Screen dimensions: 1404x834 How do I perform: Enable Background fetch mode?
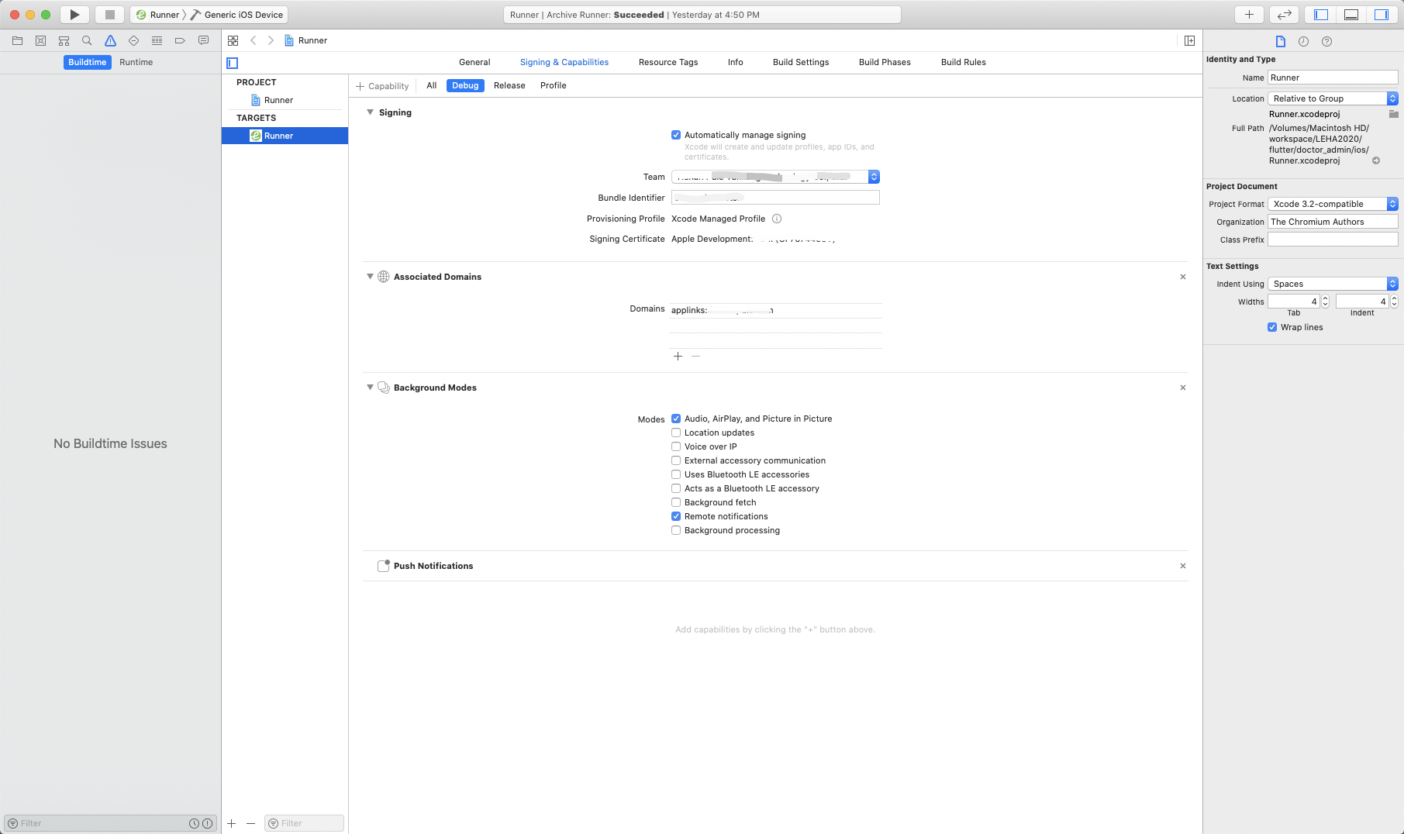[676, 502]
